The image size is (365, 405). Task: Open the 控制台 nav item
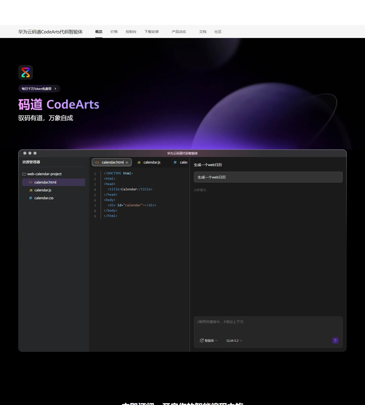(131, 32)
